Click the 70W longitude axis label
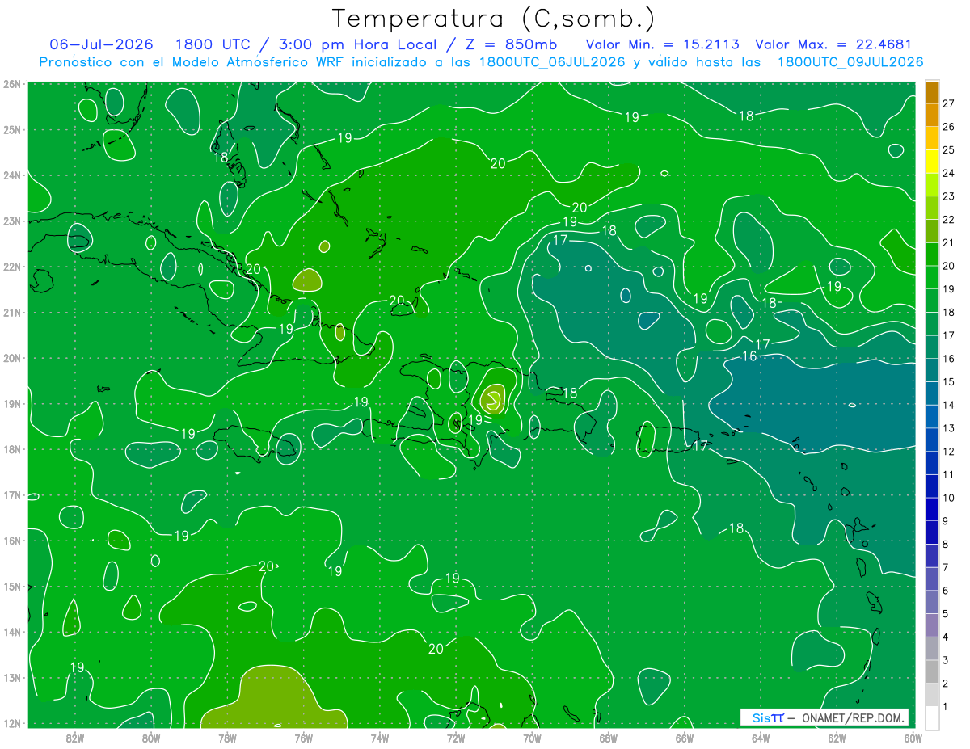This screenshot has width=970, height=749. [x=532, y=738]
